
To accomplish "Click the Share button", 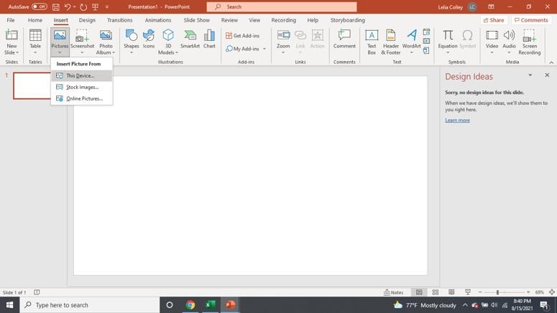I will point(494,20).
